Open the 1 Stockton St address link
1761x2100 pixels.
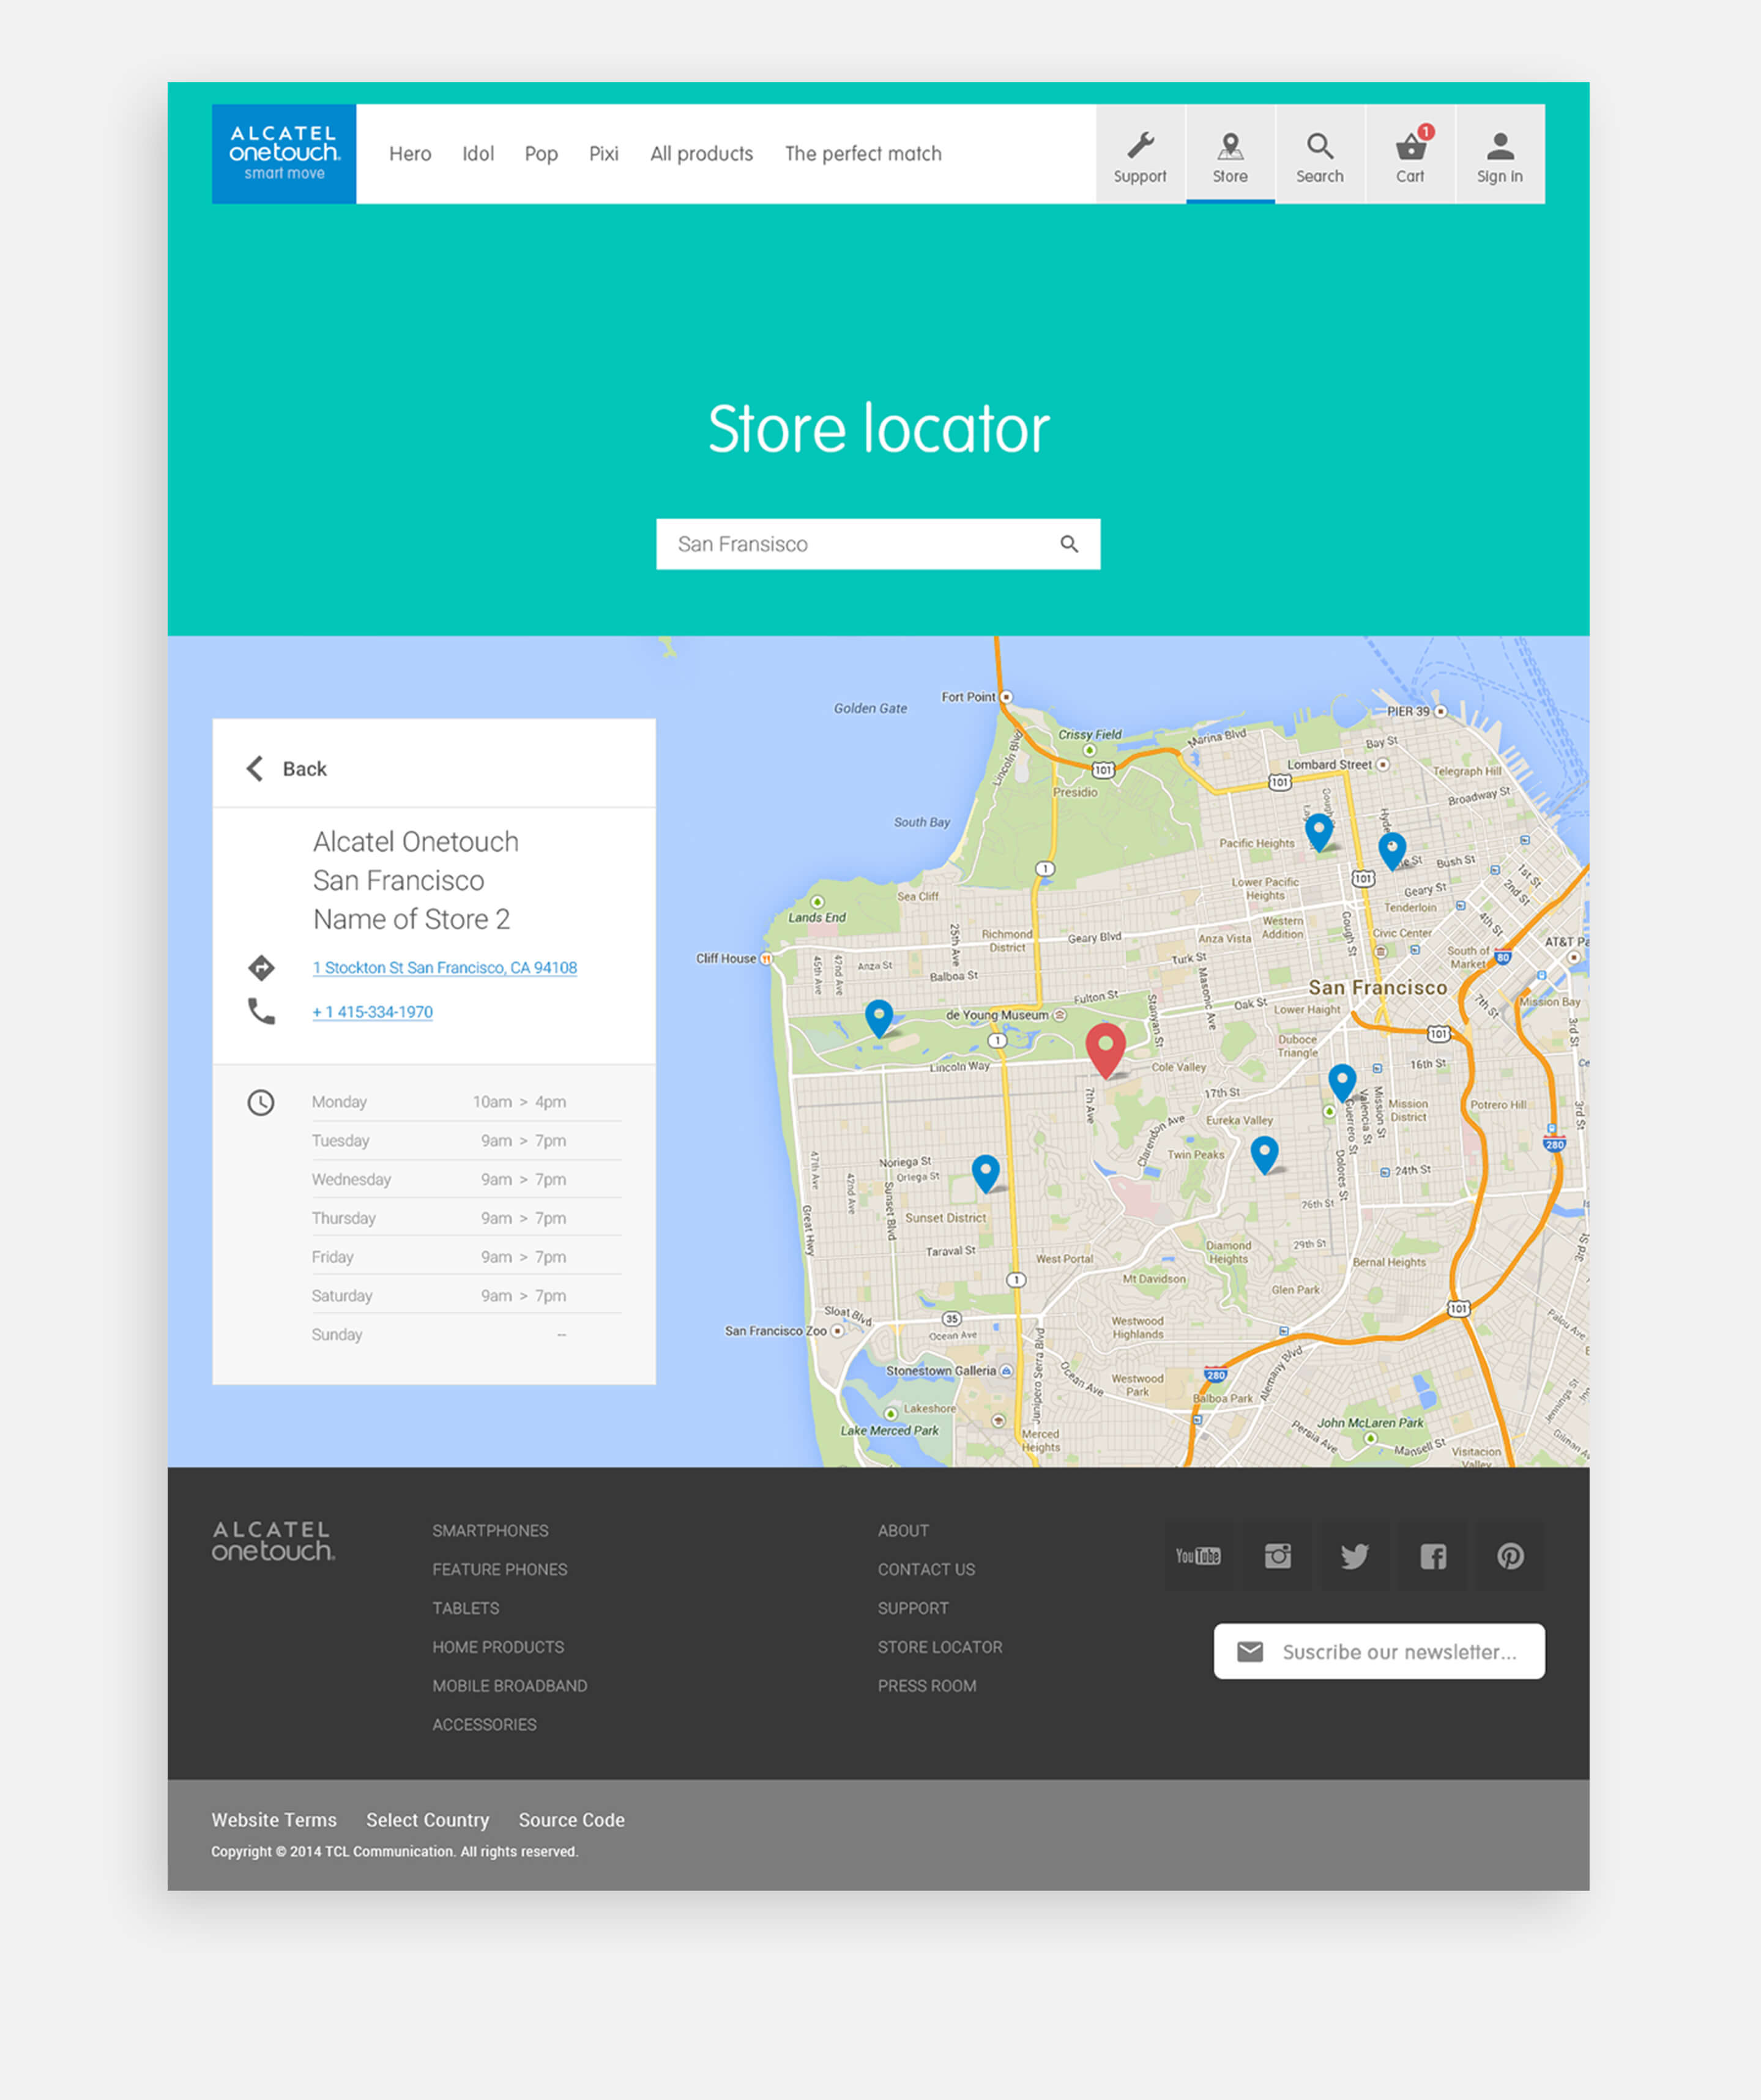(x=445, y=967)
